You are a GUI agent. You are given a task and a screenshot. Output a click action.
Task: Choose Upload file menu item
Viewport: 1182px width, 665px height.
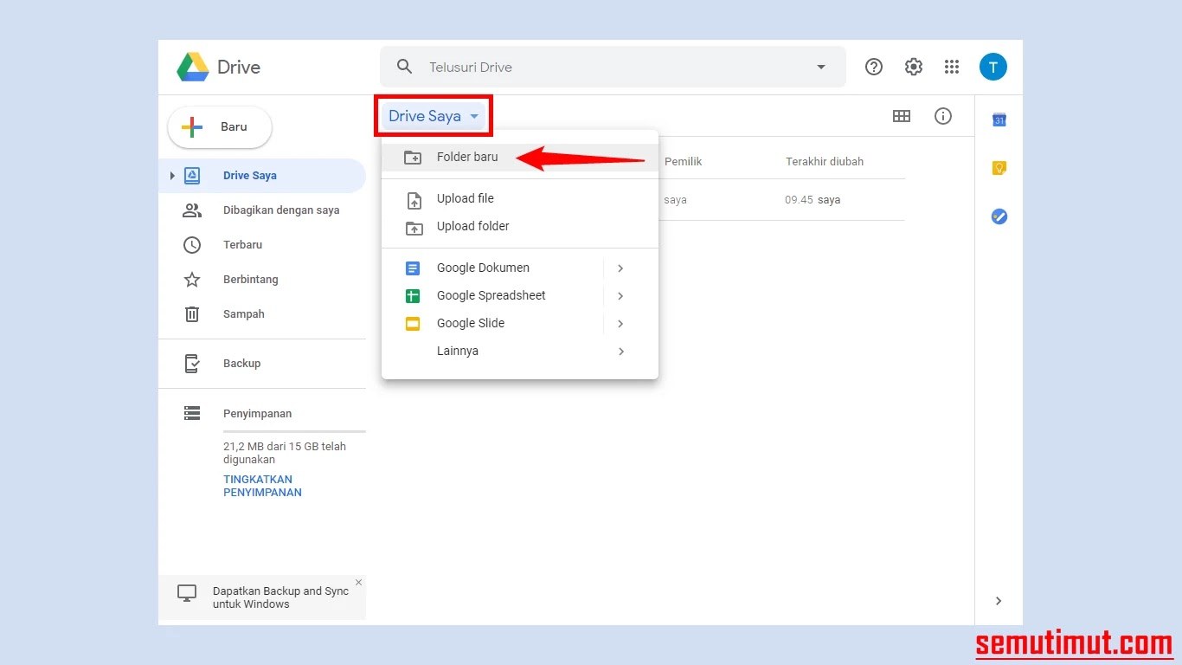point(465,198)
